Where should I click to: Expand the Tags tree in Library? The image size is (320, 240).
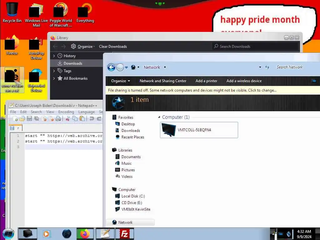pyautogui.click(x=54, y=71)
